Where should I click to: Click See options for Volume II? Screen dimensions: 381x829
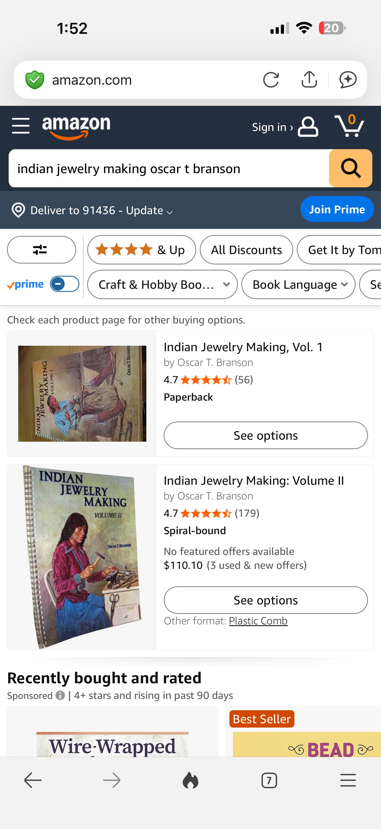pos(265,600)
